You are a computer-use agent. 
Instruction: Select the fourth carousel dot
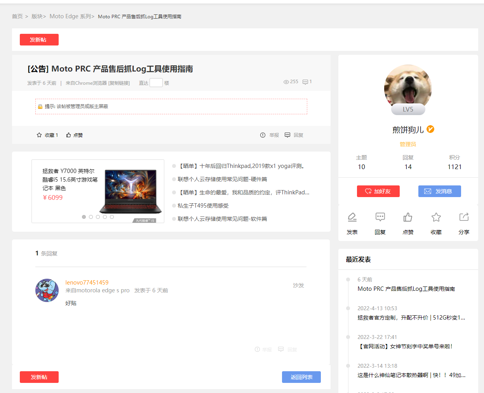pos(105,217)
